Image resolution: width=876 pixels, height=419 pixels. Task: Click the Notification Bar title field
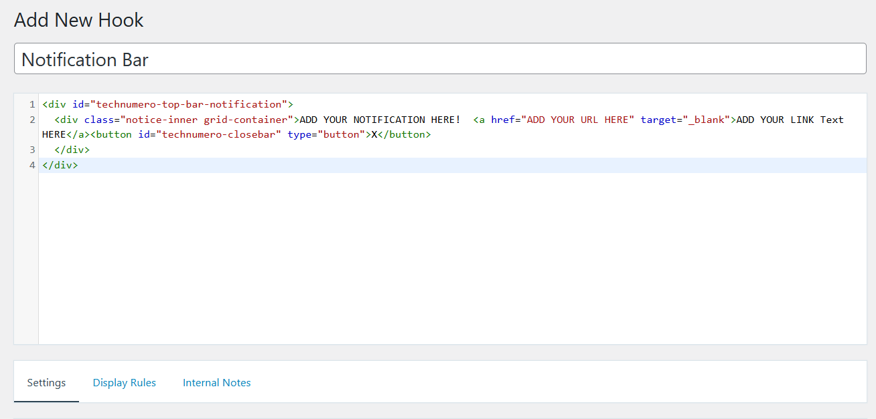pos(439,59)
